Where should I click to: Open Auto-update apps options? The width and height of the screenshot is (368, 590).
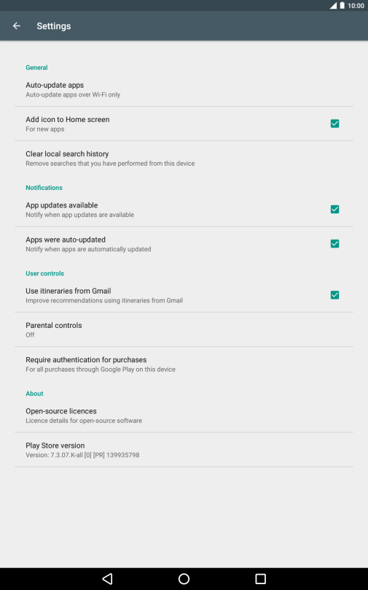pos(184,90)
